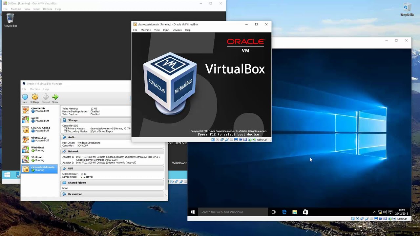
Task: Open Input menu in clearostestdomain window
Action: pyautogui.click(x=166, y=30)
